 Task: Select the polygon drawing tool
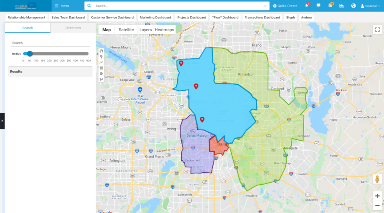coord(101,79)
